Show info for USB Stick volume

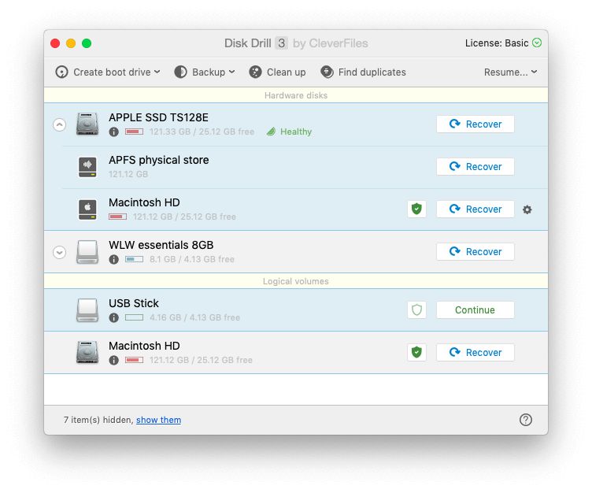(x=113, y=317)
